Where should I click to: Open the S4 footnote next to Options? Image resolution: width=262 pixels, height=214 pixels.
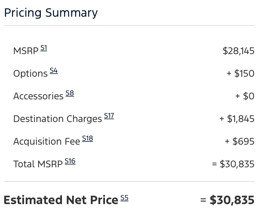pos(54,70)
